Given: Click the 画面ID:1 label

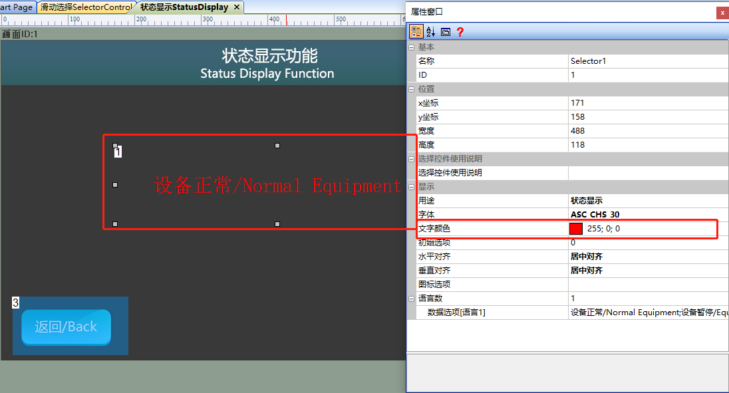Looking at the screenshot, I should pos(19,34).
